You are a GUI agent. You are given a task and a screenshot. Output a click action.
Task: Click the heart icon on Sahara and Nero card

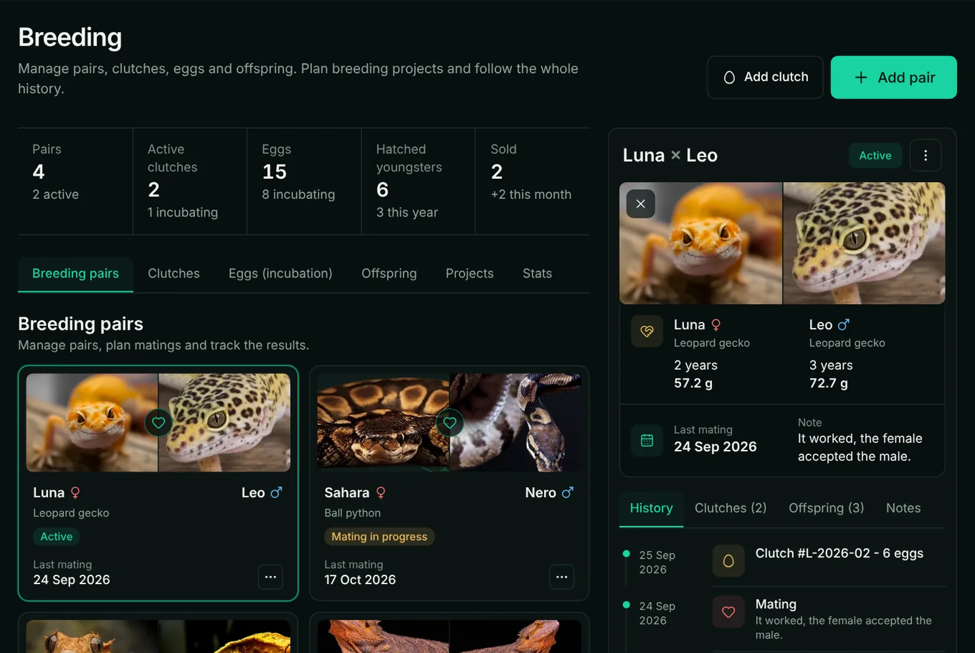click(450, 423)
